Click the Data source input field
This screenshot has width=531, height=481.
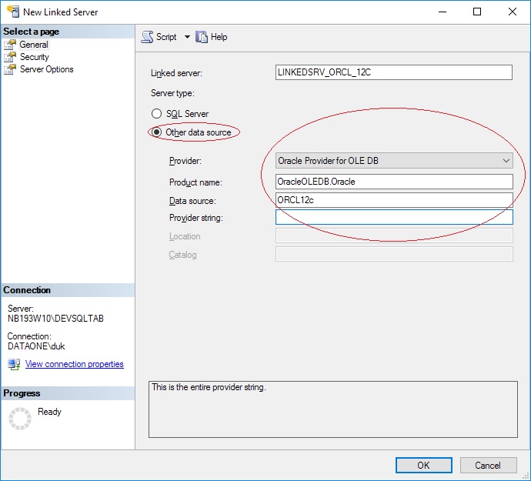(393, 200)
